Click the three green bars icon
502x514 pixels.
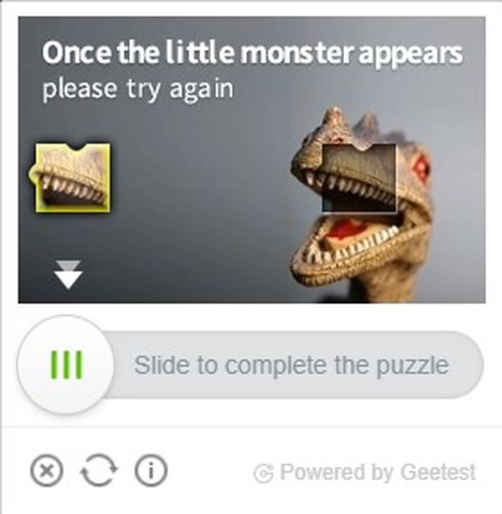click(x=66, y=365)
